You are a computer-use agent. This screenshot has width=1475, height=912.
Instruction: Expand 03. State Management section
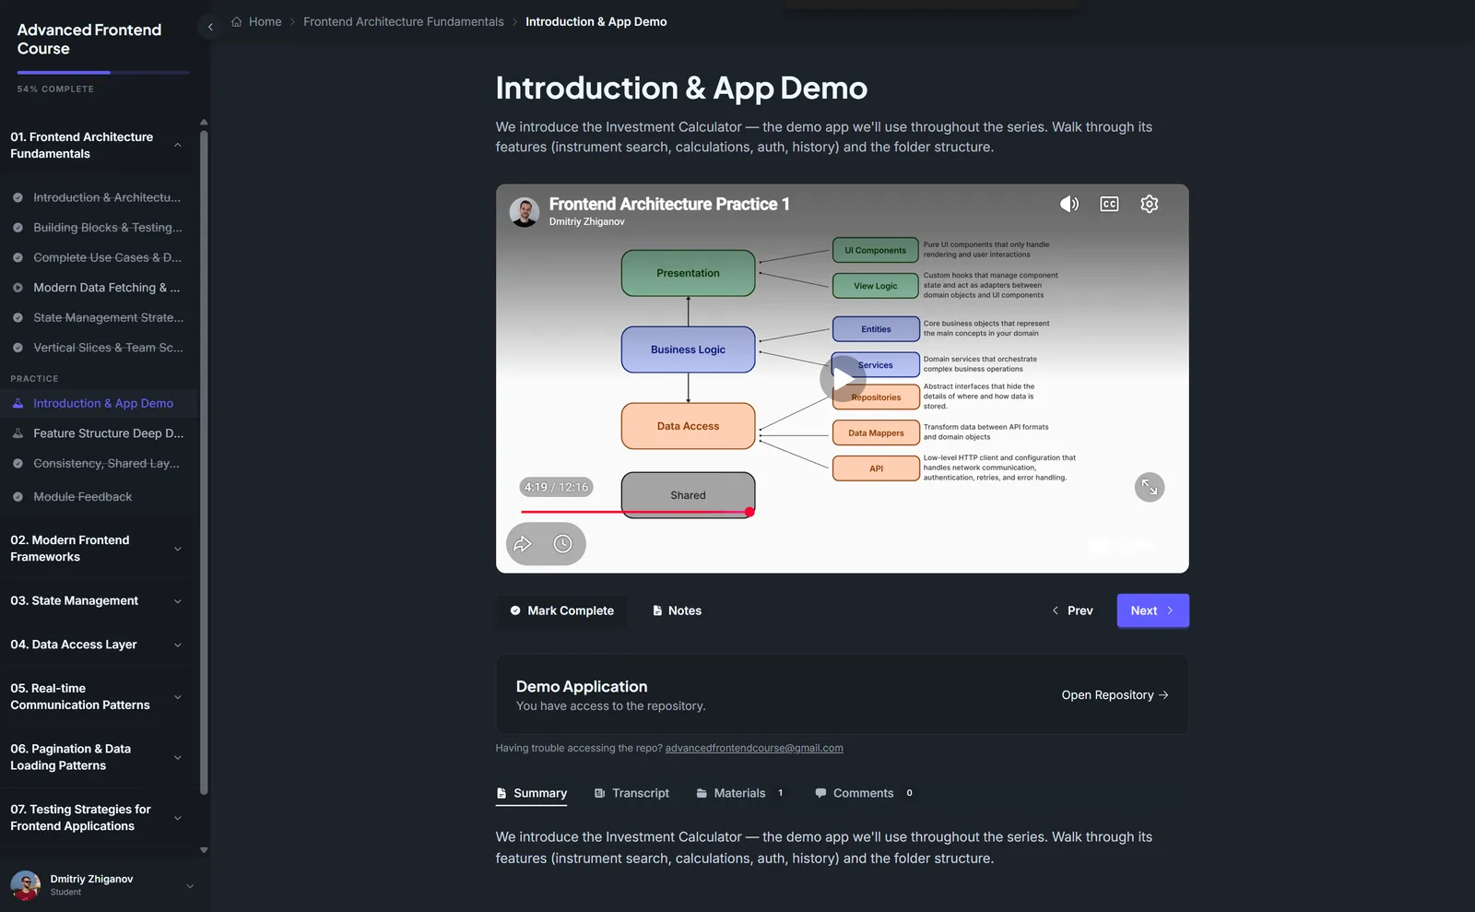(178, 601)
